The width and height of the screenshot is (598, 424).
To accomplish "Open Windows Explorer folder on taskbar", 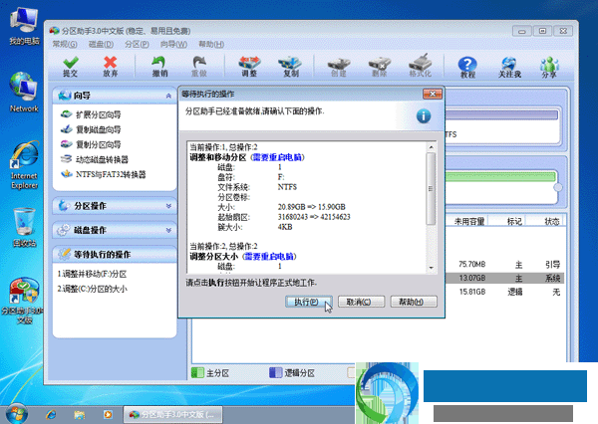I will (80, 414).
